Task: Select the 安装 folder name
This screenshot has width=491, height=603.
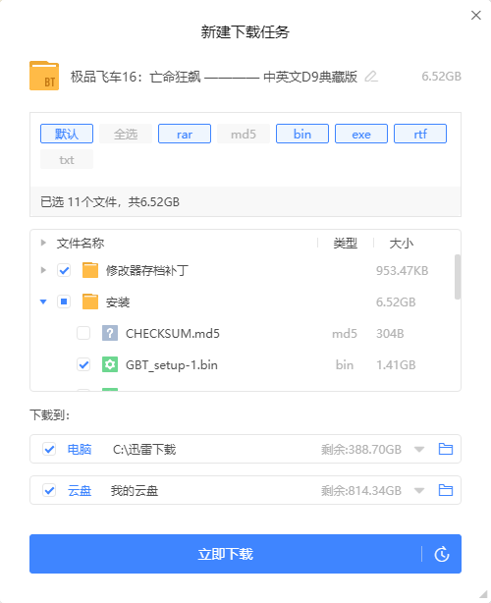Action: tap(118, 301)
